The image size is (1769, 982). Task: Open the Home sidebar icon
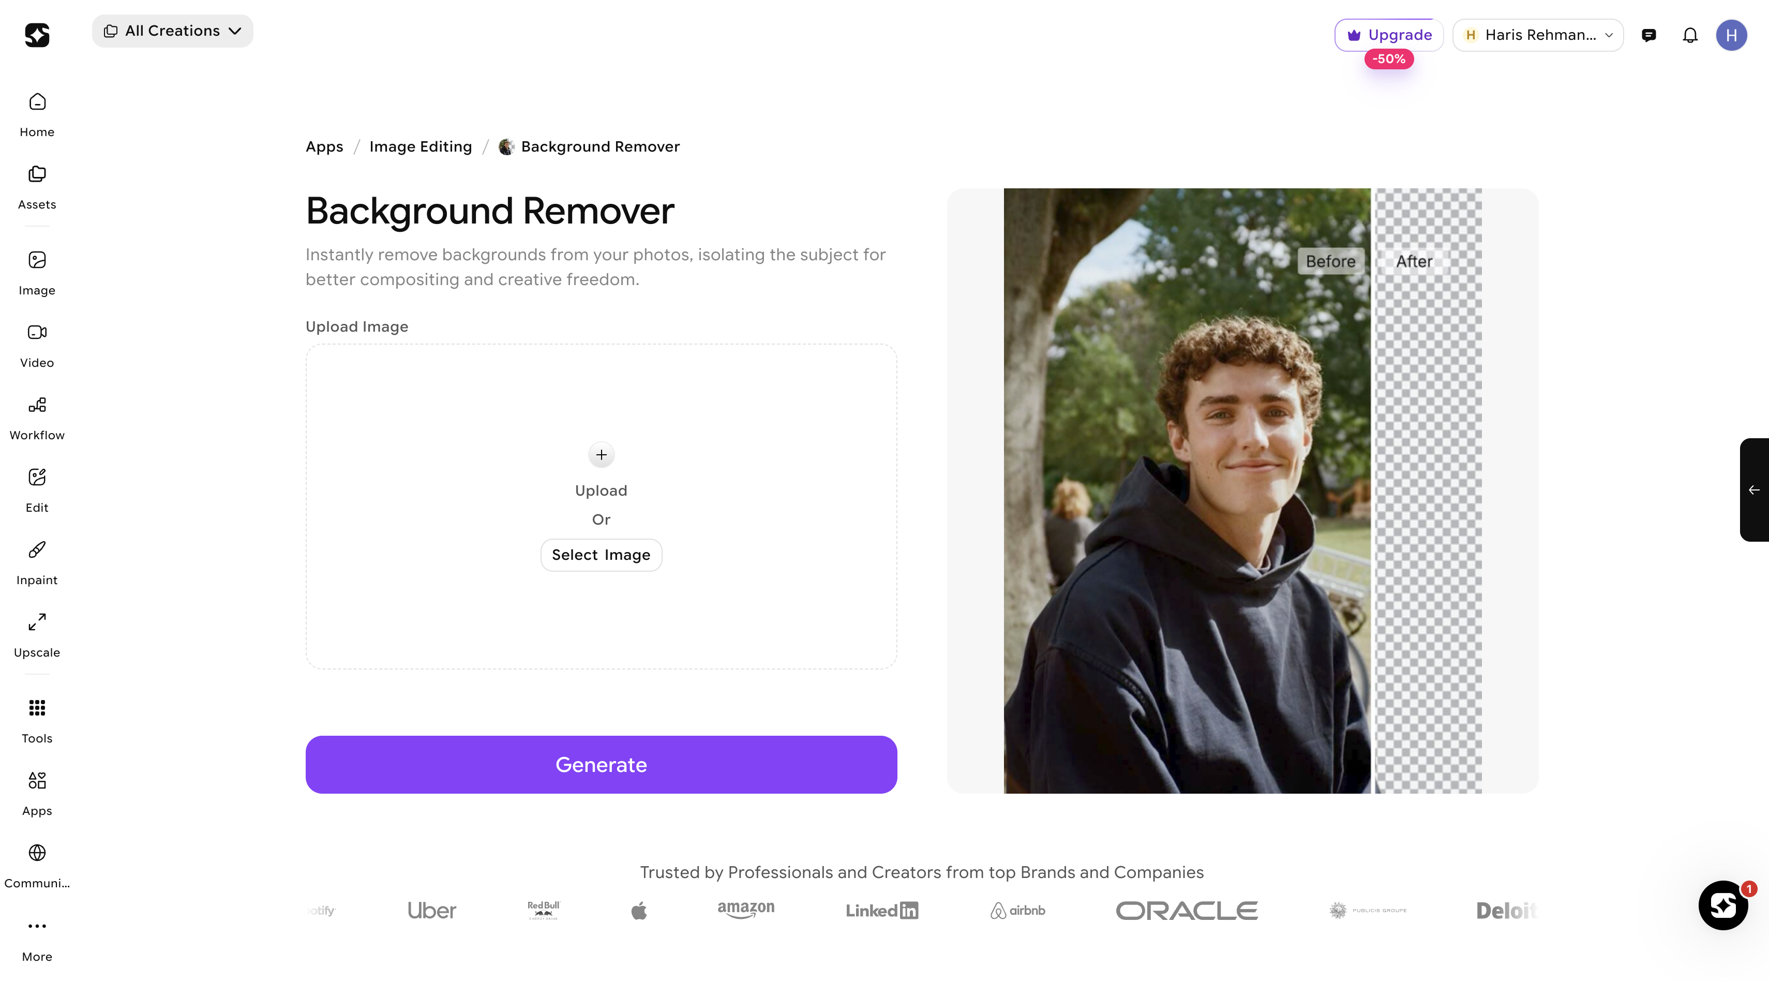[37, 103]
